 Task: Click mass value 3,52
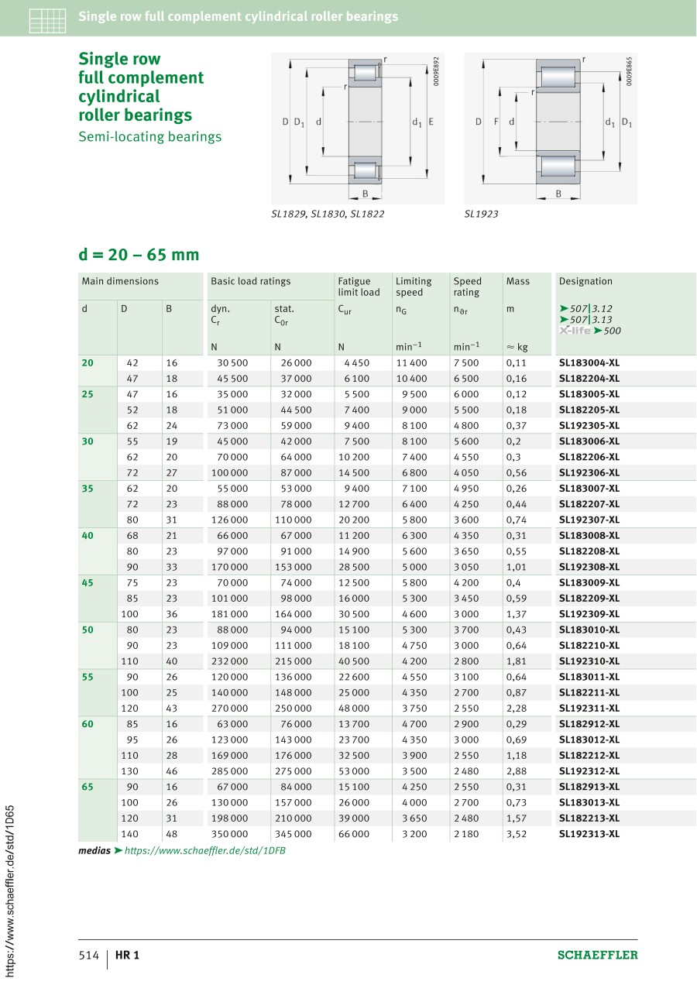[x=517, y=834]
